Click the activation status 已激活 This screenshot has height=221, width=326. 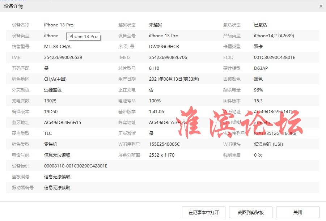(x=260, y=25)
